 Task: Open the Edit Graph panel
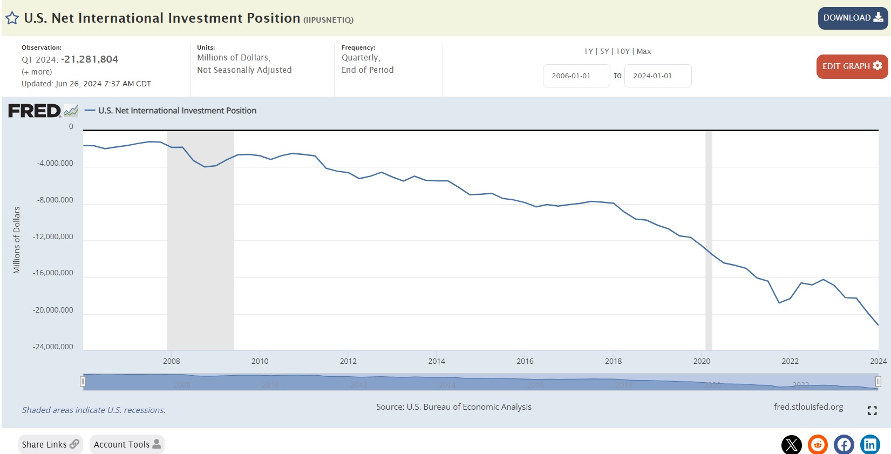(x=852, y=66)
